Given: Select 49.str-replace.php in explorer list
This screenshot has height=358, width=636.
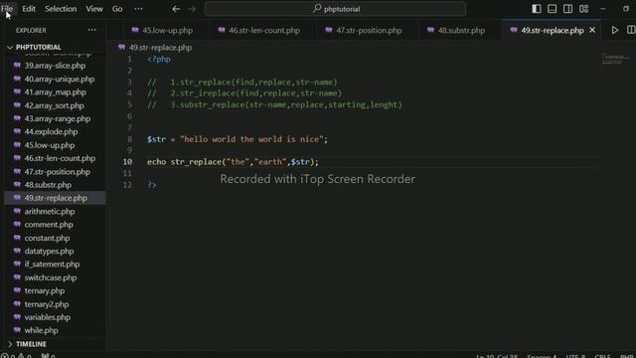Looking at the screenshot, I should (56, 198).
